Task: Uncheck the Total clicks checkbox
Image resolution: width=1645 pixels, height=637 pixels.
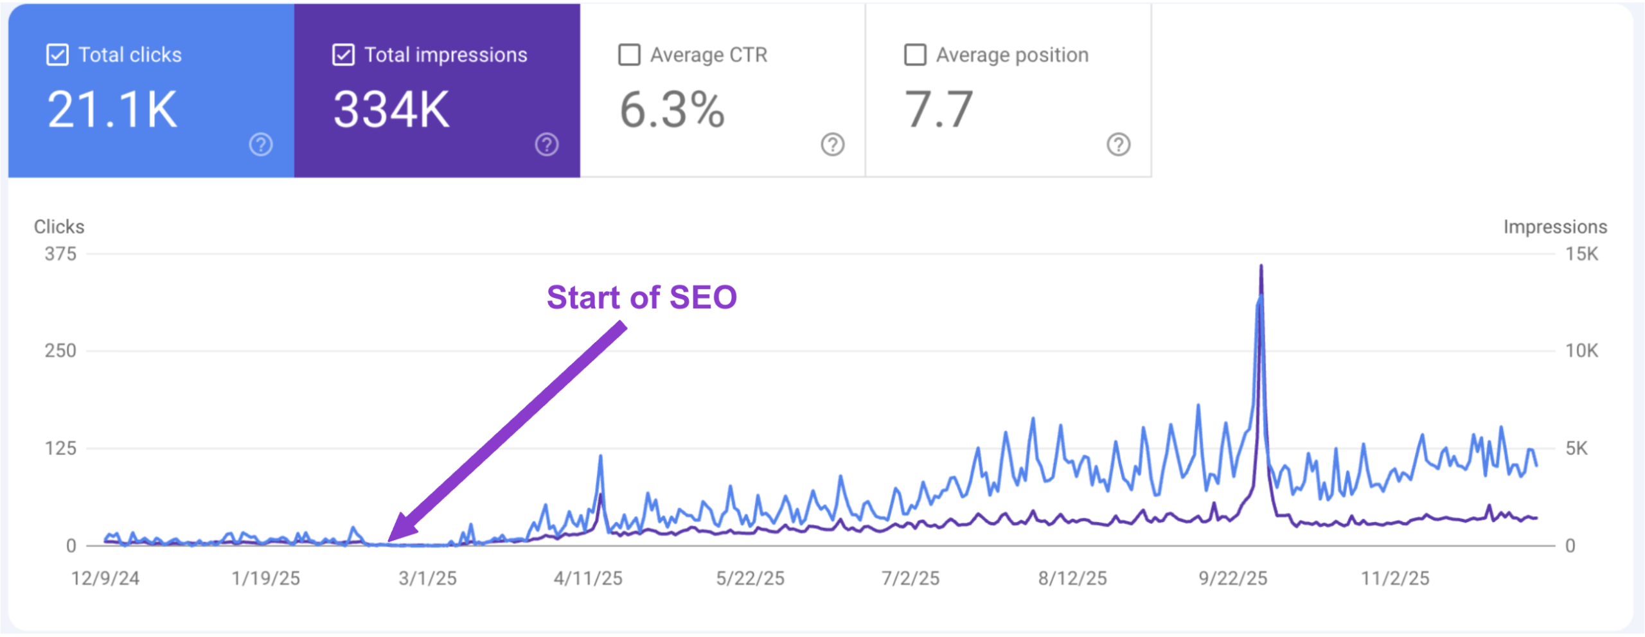Action: tap(57, 55)
